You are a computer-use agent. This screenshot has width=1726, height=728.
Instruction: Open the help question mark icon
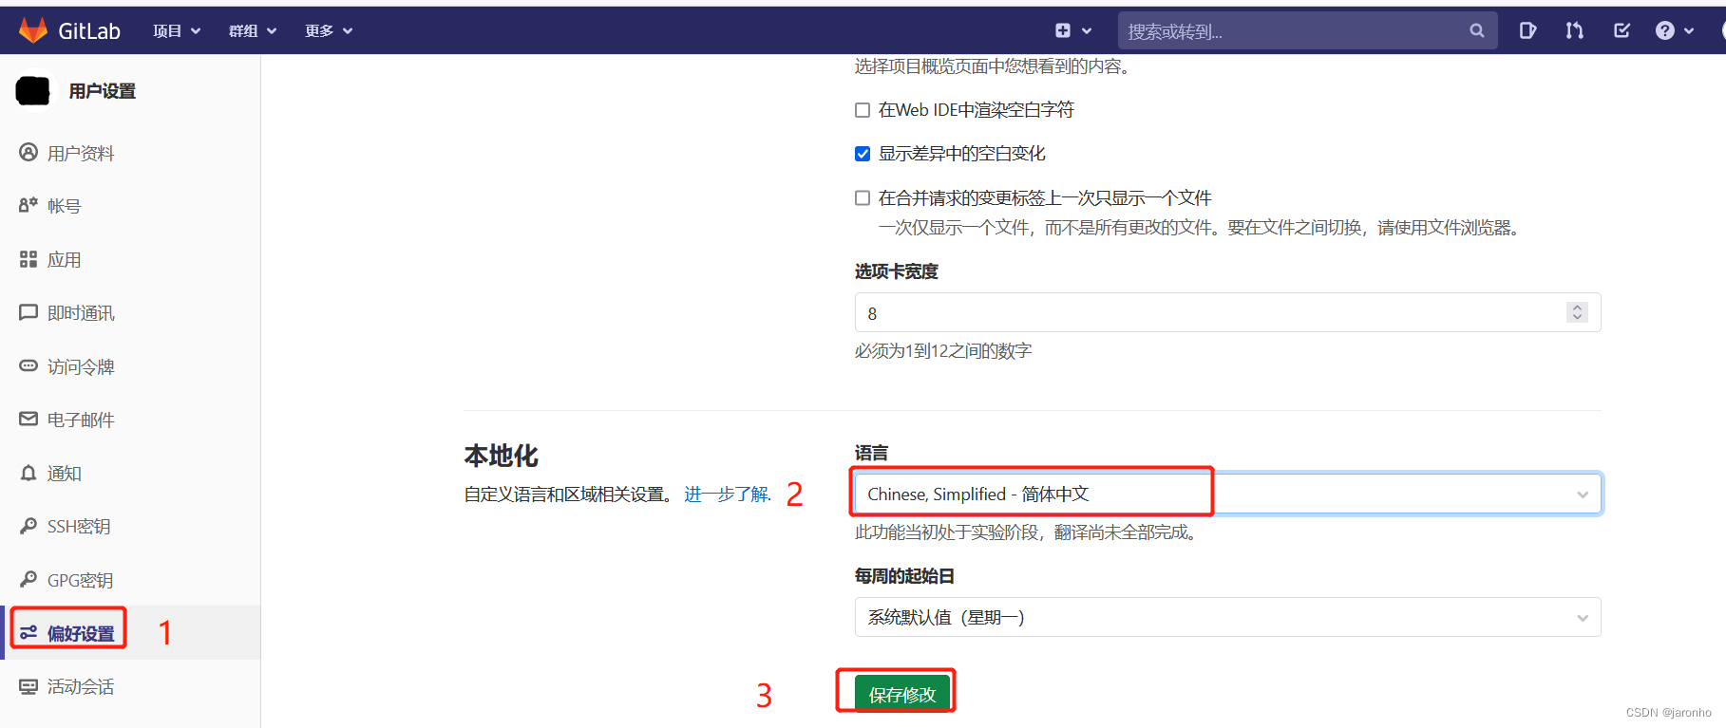pyautogui.click(x=1665, y=30)
